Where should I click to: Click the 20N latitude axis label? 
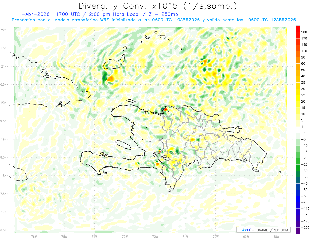pos(4,103)
